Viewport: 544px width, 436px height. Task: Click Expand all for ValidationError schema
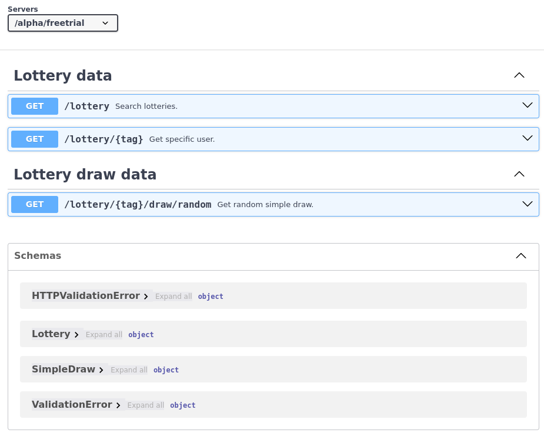(x=146, y=405)
